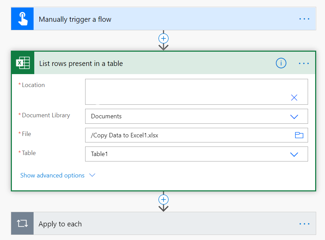325x240 pixels.
Task: Insert step below the manual trigger using the plus
Action: coord(163,38)
